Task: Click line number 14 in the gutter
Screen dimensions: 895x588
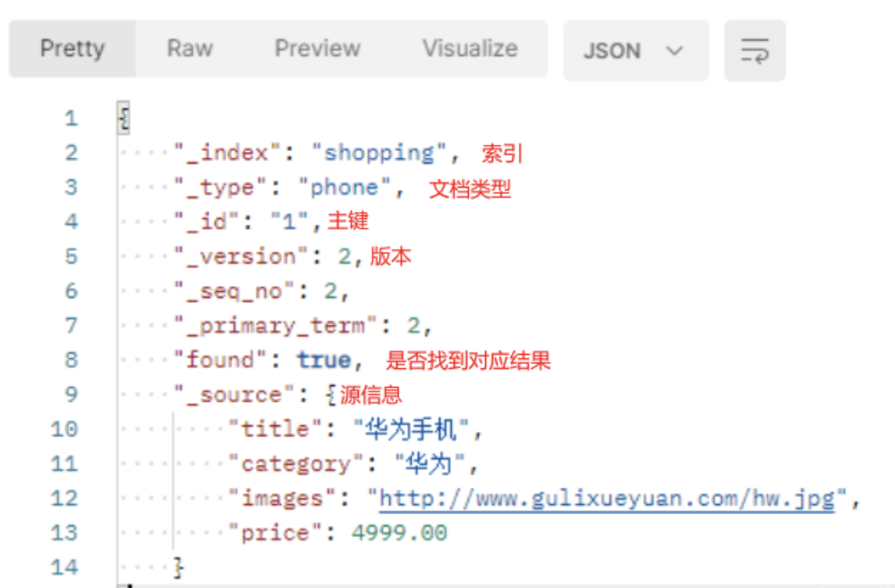Action: 64,567
